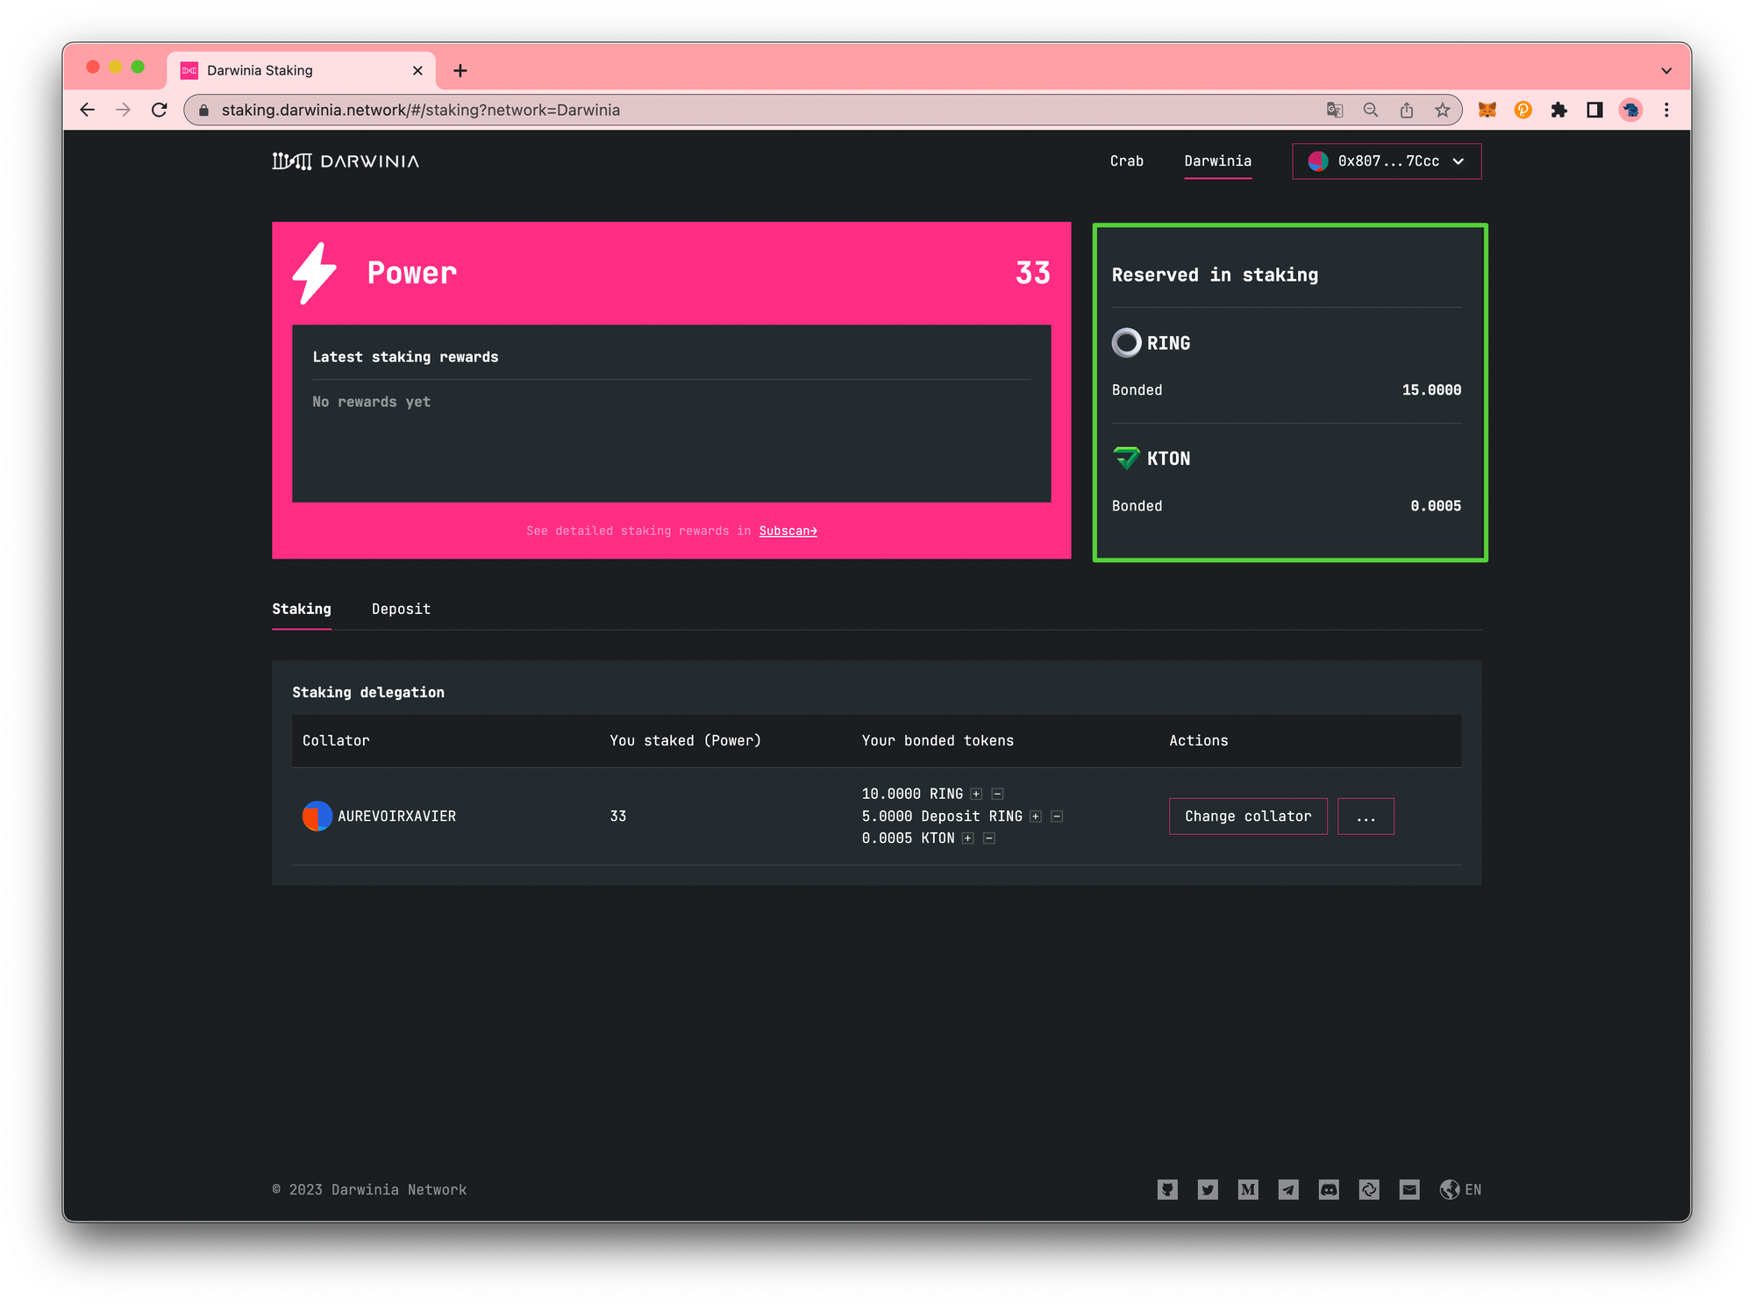Click the KTON token icon in staking panel
1754x1305 pixels.
click(1126, 456)
